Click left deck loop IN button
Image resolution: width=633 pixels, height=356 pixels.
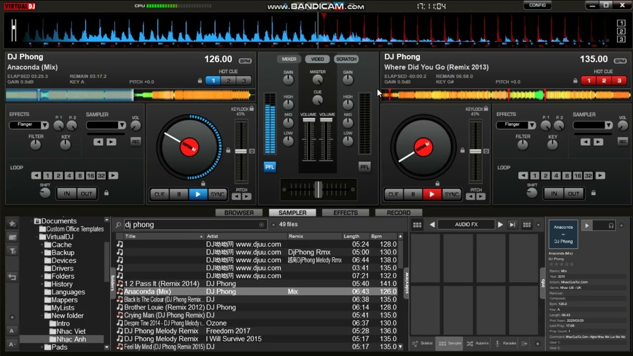point(67,193)
